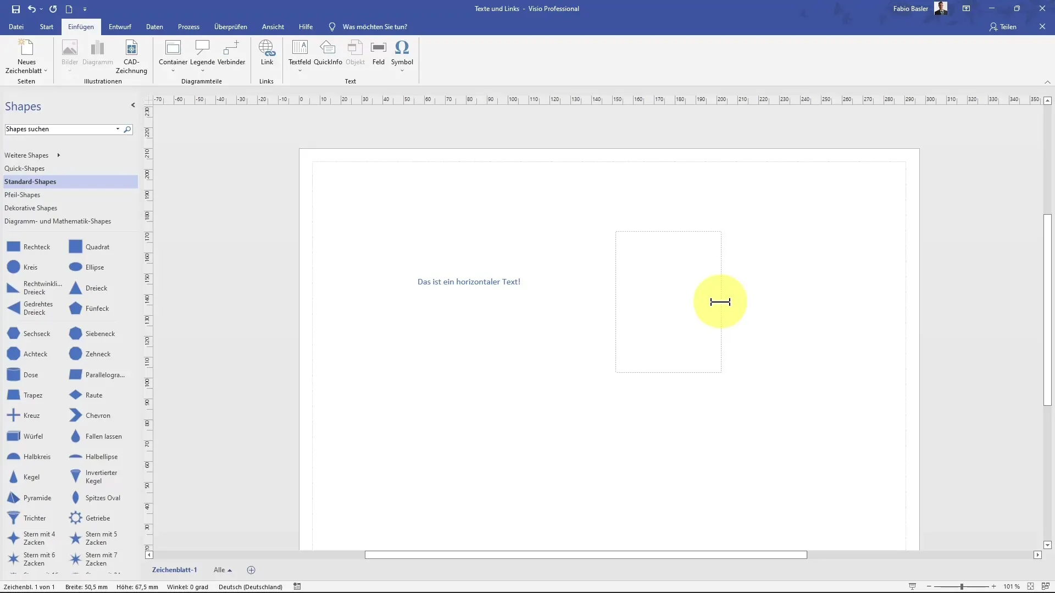The height and width of the screenshot is (593, 1055).
Task: Open the Ansicht menu tab
Action: pos(272,27)
